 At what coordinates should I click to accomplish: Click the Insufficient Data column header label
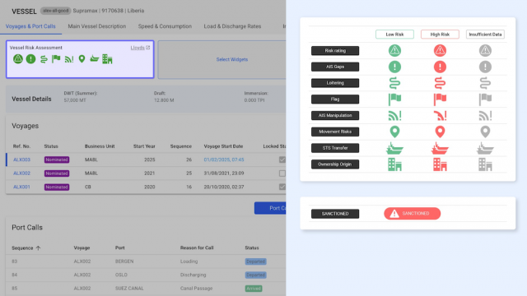485,35
